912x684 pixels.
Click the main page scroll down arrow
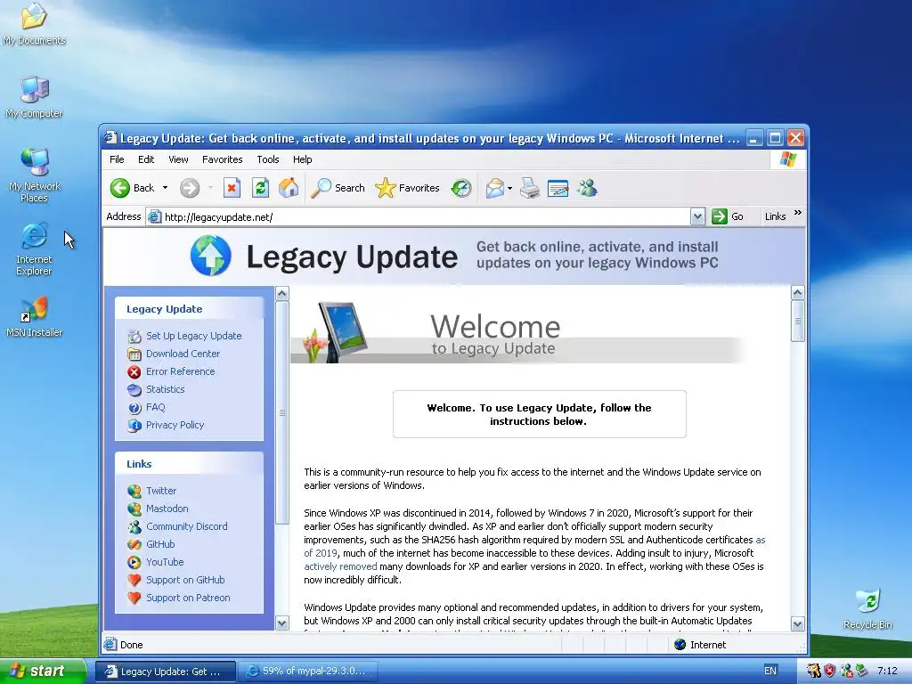pyautogui.click(x=798, y=624)
